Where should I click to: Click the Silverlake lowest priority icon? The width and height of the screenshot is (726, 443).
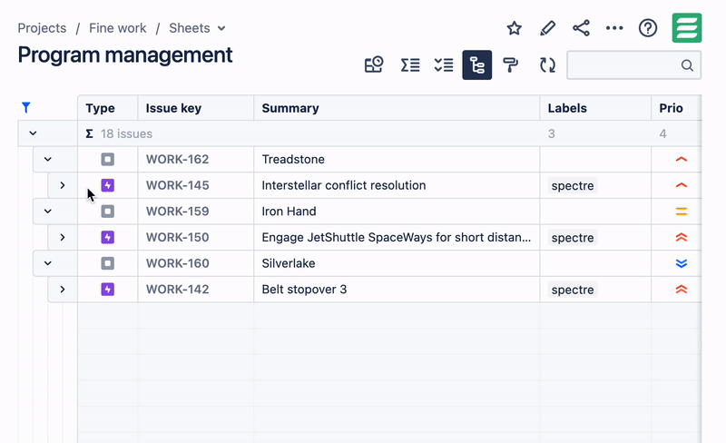click(682, 263)
